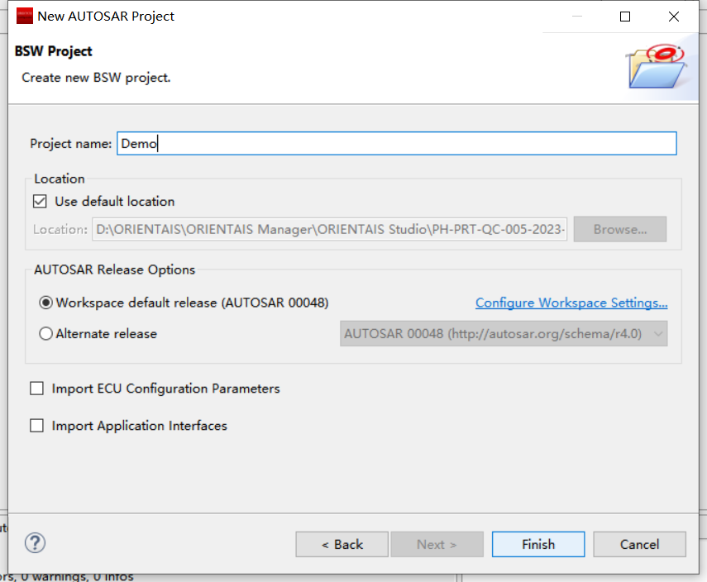This screenshot has width=707, height=582.
Task: Click the Location path text field
Action: (x=330, y=230)
